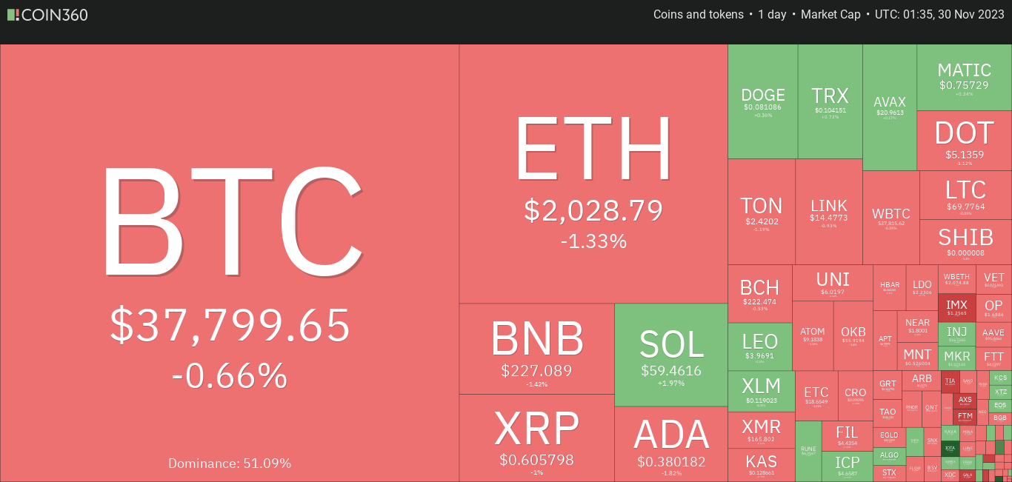1012x482 pixels.
Task: Click the SHIB tile
Action: 965,242
